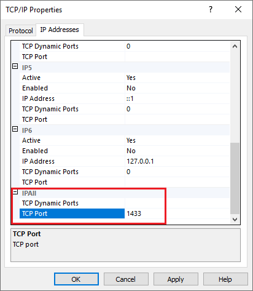Click scrollbar up arrow
This screenshot has height=291, width=253.
pyautogui.click(x=235, y=46)
